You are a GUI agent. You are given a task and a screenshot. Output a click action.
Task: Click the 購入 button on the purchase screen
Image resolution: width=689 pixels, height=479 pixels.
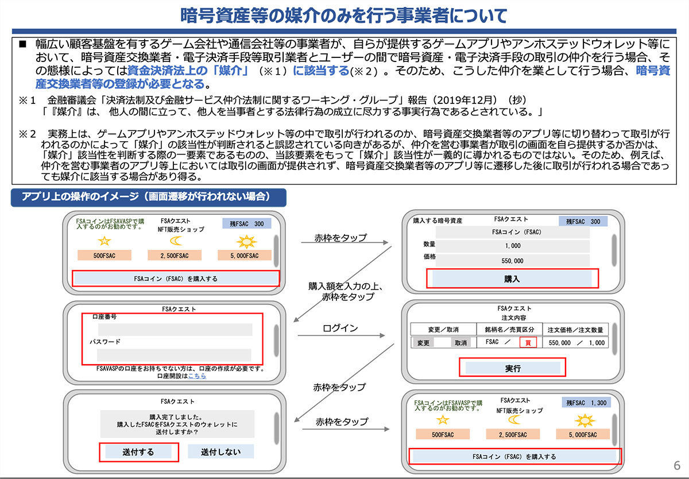pos(512,279)
